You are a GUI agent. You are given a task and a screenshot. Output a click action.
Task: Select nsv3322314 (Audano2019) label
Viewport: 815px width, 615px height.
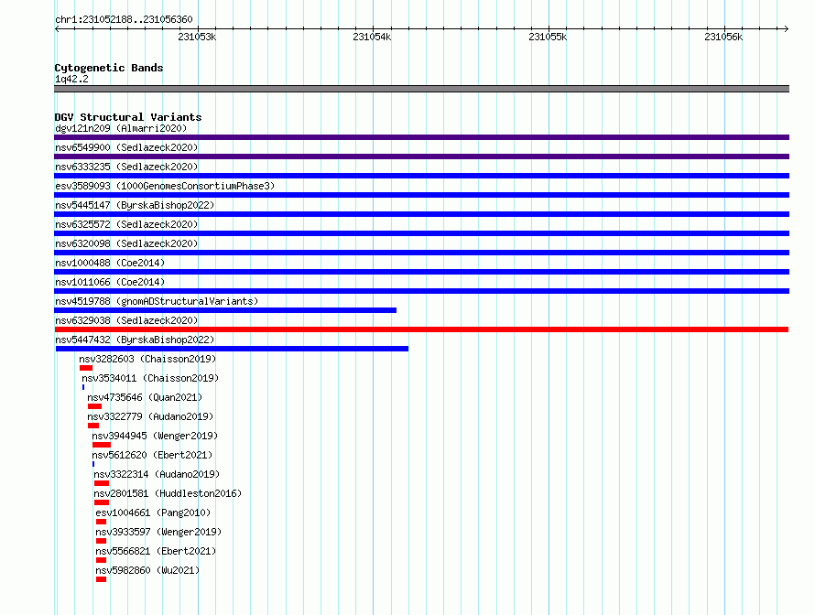coord(157,474)
